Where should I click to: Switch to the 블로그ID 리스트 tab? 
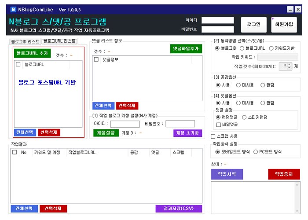click(x=25, y=41)
